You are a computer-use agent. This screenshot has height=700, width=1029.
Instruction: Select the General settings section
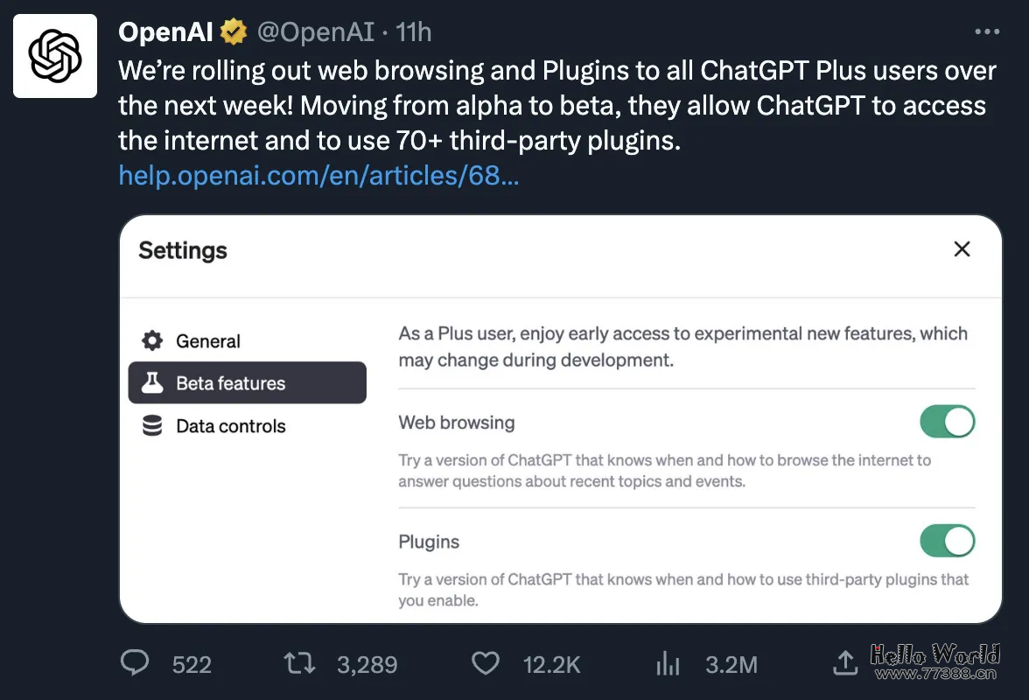(206, 340)
